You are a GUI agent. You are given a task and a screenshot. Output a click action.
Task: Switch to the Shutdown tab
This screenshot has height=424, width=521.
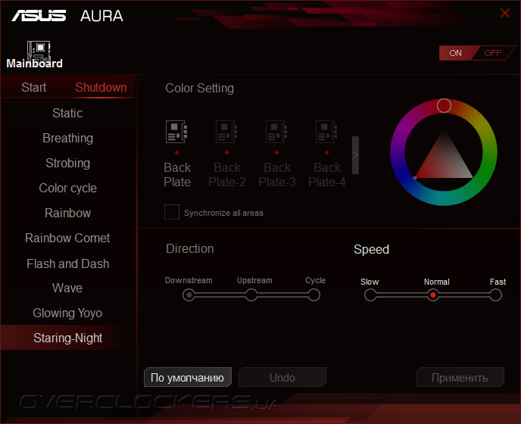click(x=101, y=87)
